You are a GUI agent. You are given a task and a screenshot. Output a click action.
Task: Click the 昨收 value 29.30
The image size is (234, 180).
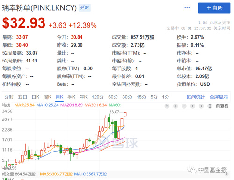(77, 45)
